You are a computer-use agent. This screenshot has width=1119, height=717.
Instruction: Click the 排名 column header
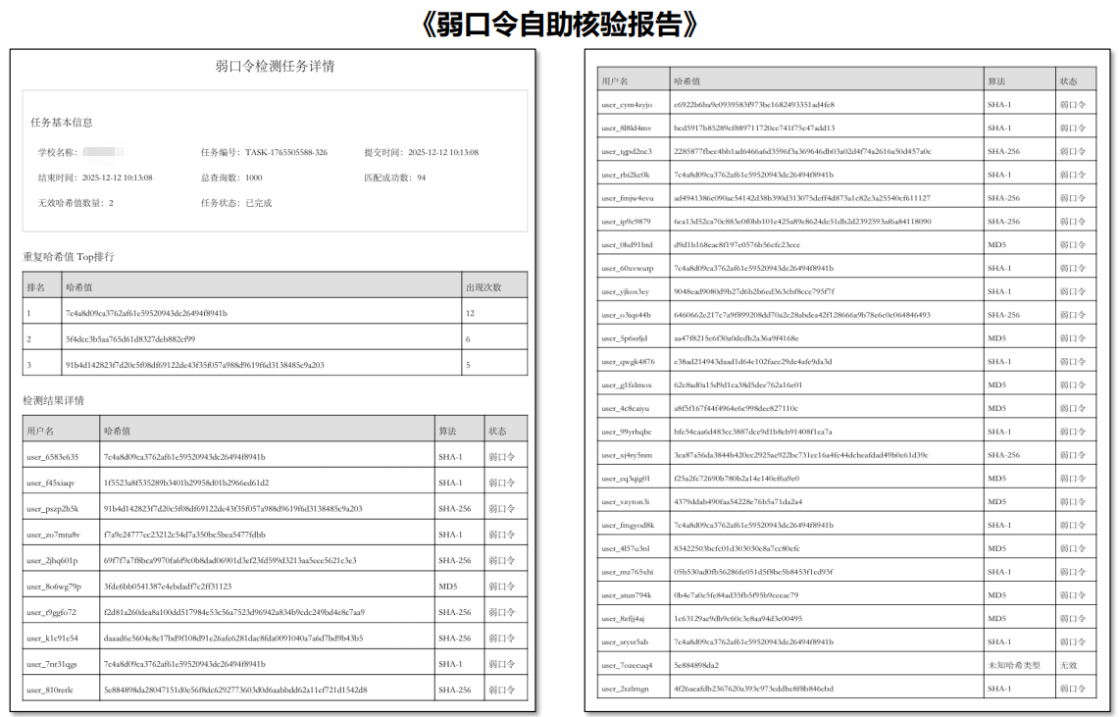tap(37, 287)
